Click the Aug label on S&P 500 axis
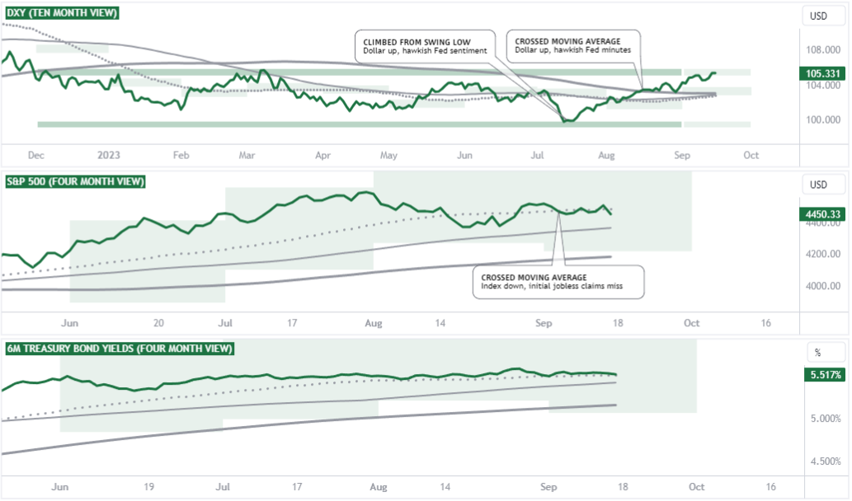 [x=374, y=323]
